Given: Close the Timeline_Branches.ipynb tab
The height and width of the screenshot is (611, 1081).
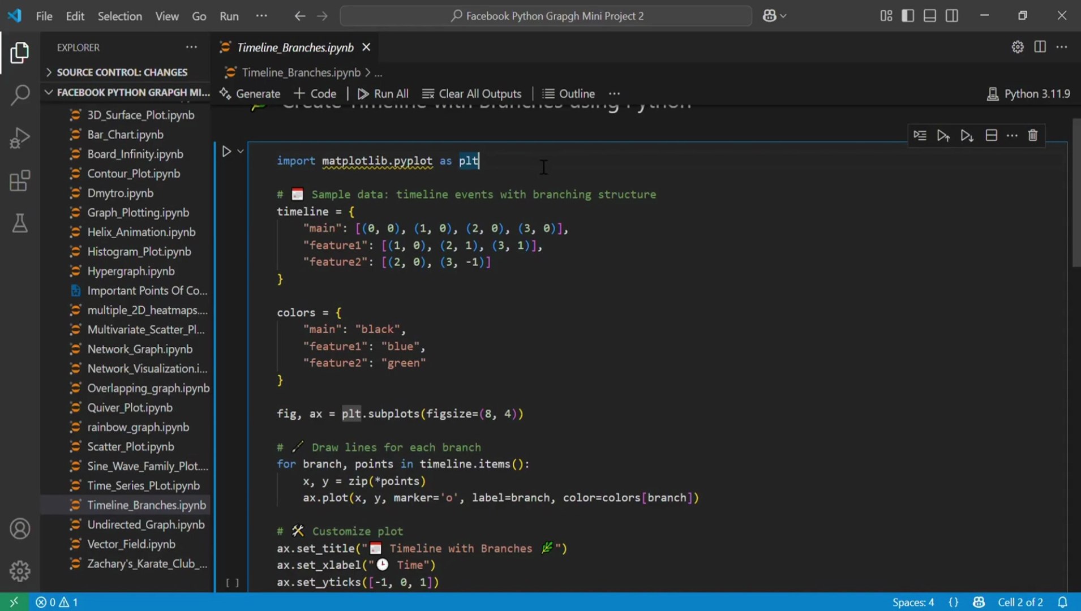Looking at the screenshot, I should 366,48.
